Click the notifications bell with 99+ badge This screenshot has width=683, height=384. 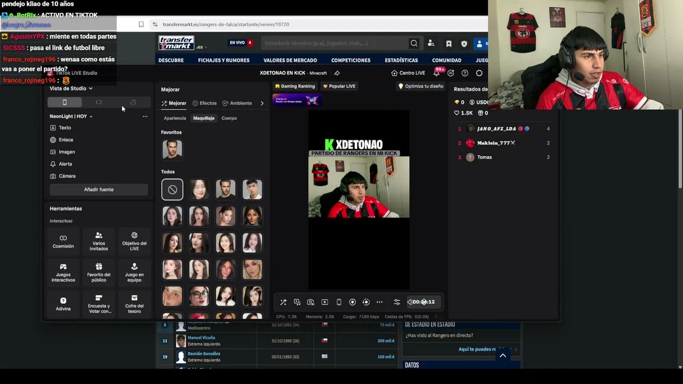(x=437, y=73)
